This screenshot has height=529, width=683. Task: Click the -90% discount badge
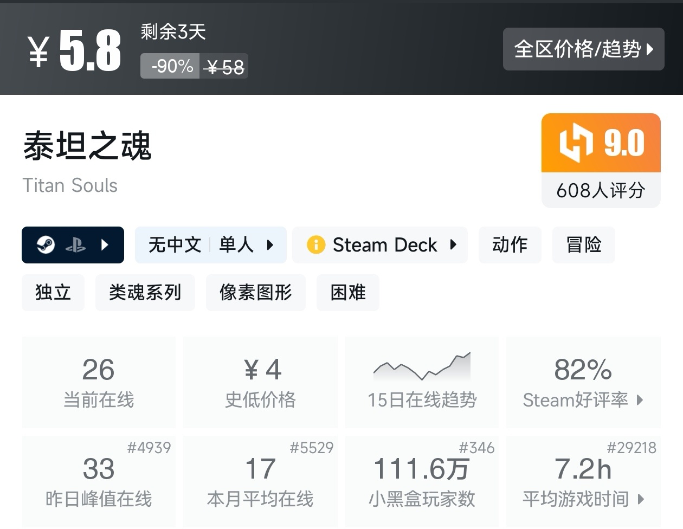pyautogui.click(x=170, y=66)
